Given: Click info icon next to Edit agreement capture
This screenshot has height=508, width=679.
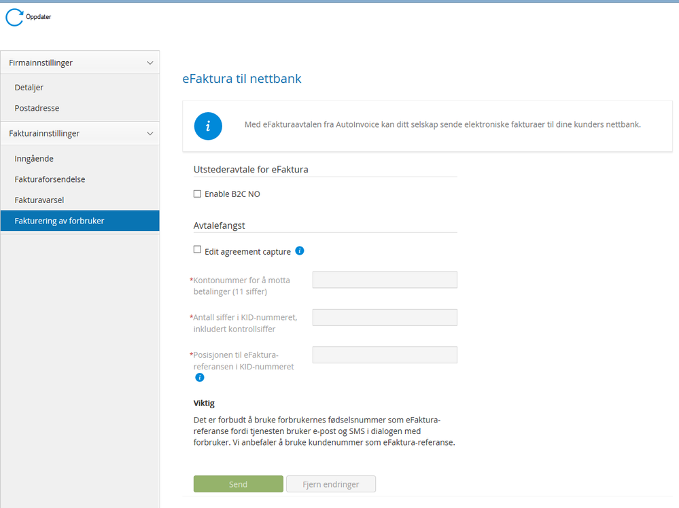Looking at the screenshot, I should [300, 251].
